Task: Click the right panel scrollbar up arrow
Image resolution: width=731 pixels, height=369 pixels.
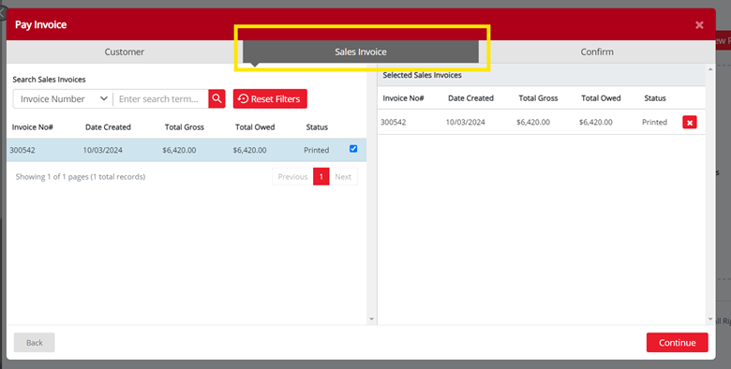Action: pyautogui.click(x=710, y=69)
